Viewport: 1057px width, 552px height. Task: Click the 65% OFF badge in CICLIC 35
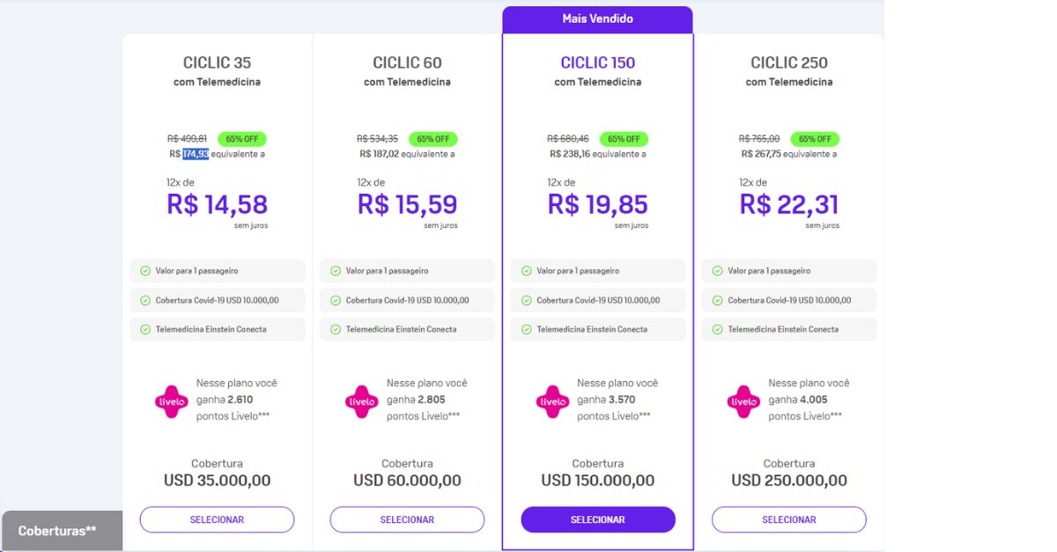pyautogui.click(x=242, y=139)
